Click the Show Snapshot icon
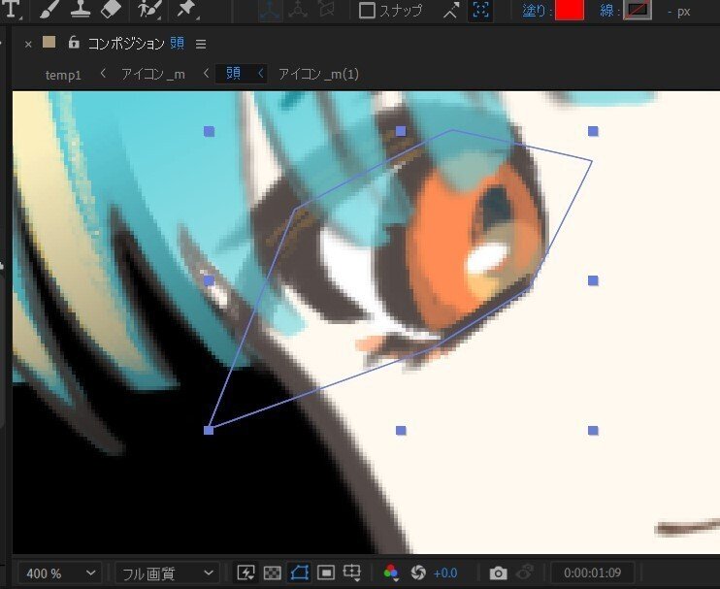This screenshot has height=589, width=720. tap(525, 573)
